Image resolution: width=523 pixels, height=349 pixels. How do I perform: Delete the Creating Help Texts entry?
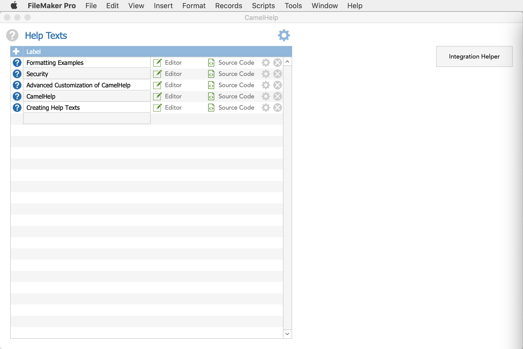(278, 108)
